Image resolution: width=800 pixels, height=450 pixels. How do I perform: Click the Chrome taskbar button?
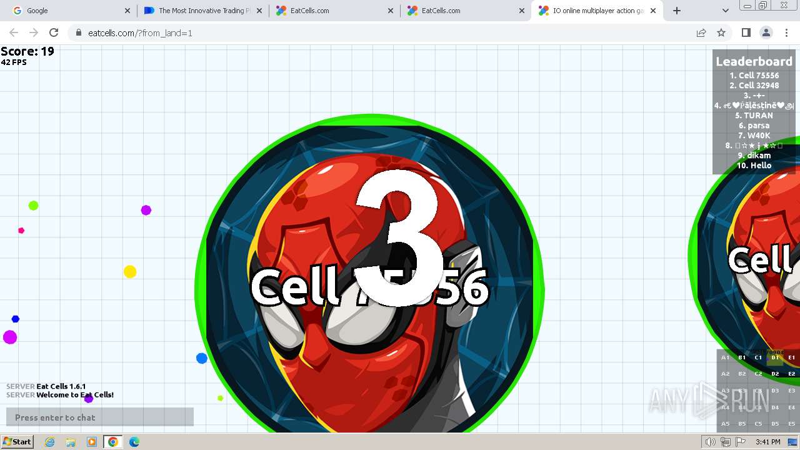(113, 442)
